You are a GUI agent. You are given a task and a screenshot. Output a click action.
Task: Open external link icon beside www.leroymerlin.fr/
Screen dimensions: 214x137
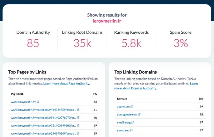click(x=38, y=102)
